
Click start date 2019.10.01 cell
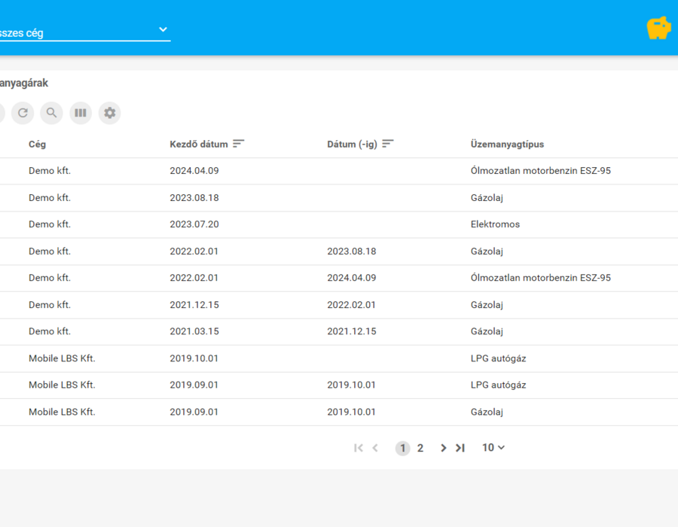pyautogui.click(x=194, y=358)
